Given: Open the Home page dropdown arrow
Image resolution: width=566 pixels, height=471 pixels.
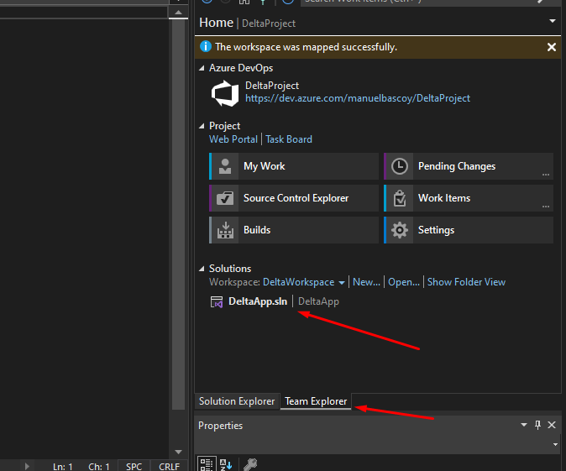Looking at the screenshot, I should tap(552, 22).
